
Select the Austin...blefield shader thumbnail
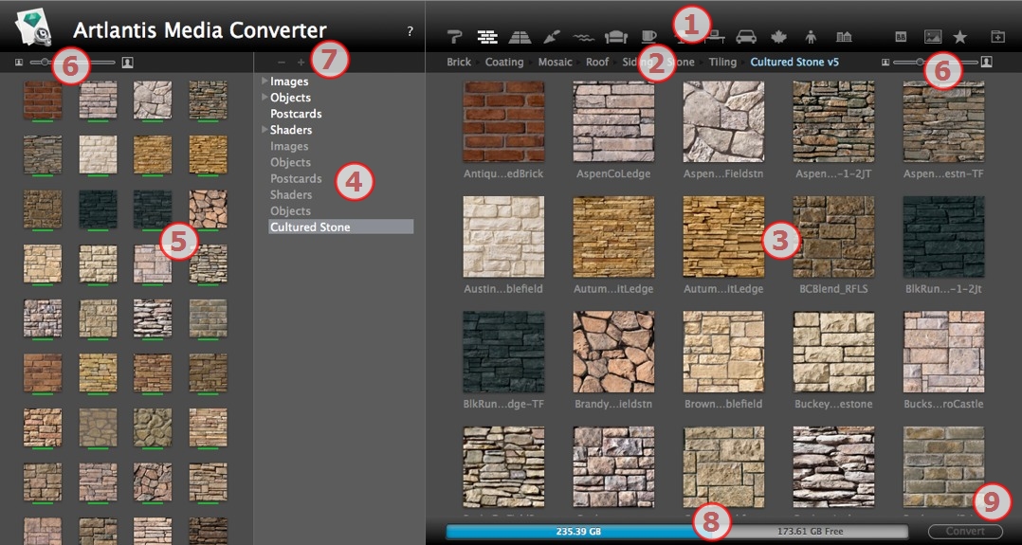(x=503, y=237)
